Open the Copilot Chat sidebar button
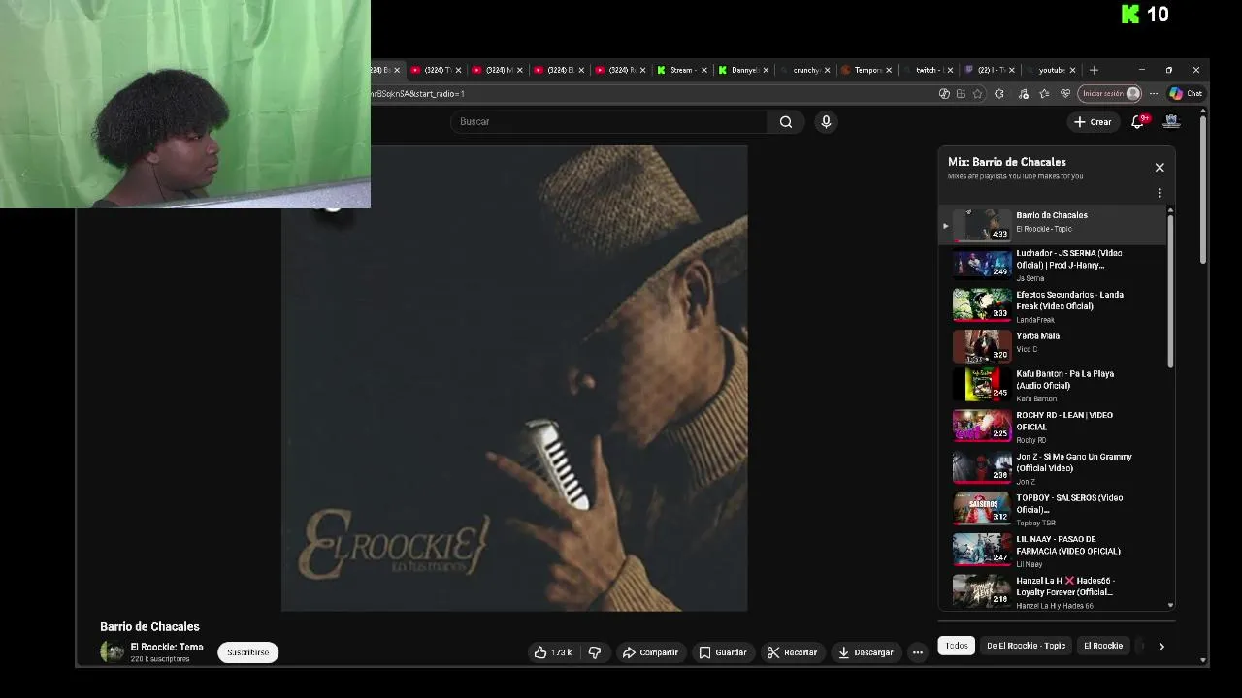This screenshot has height=698, width=1242. (1187, 94)
